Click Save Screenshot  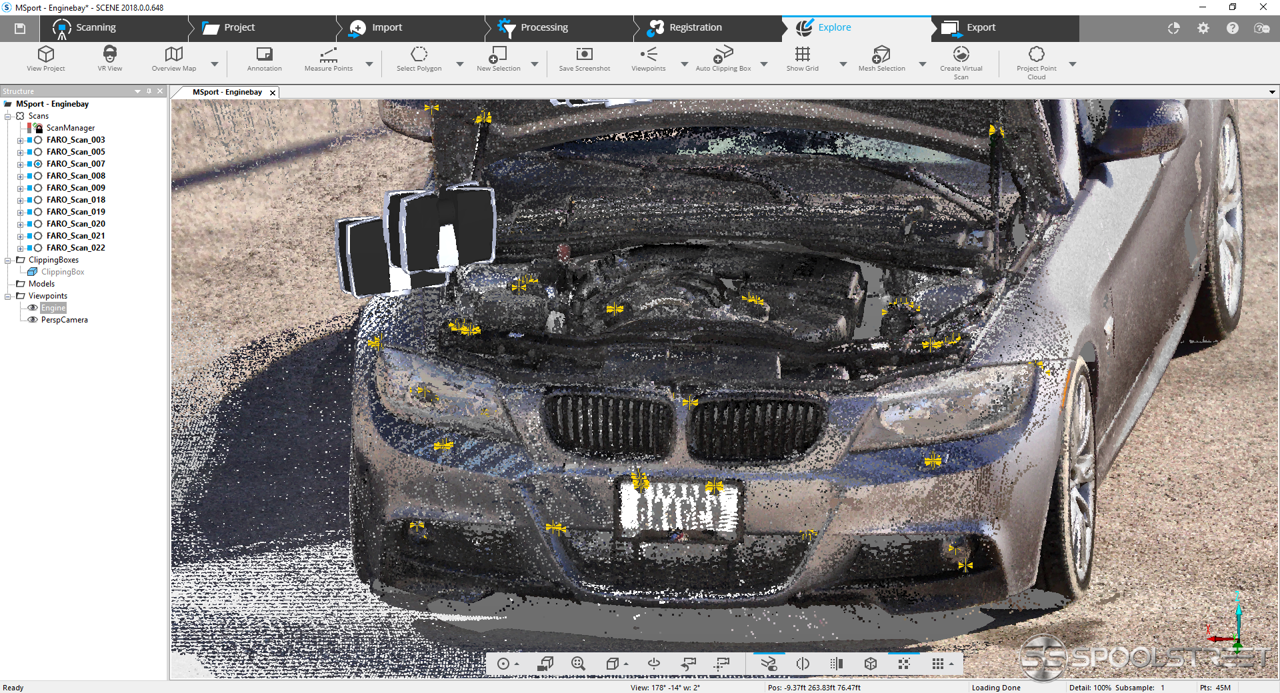[x=584, y=59]
